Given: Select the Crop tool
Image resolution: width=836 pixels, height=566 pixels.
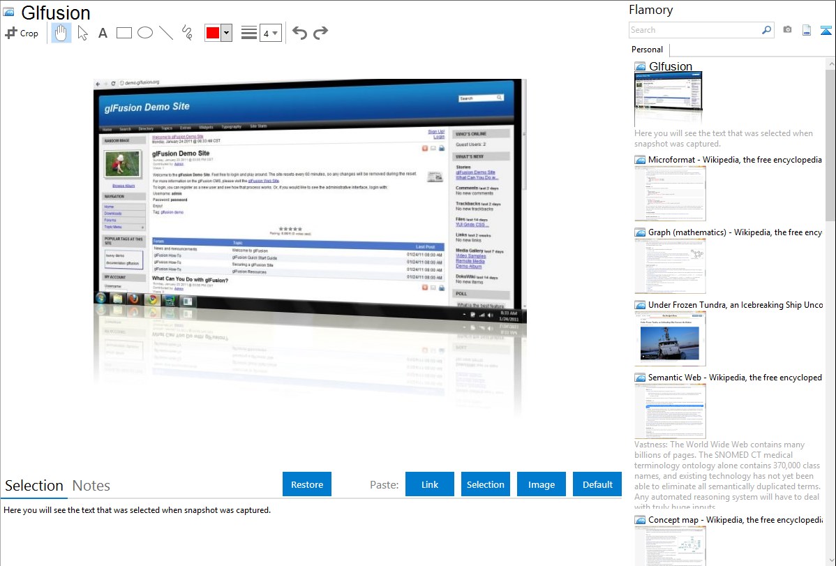Looking at the screenshot, I should click(x=22, y=33).
